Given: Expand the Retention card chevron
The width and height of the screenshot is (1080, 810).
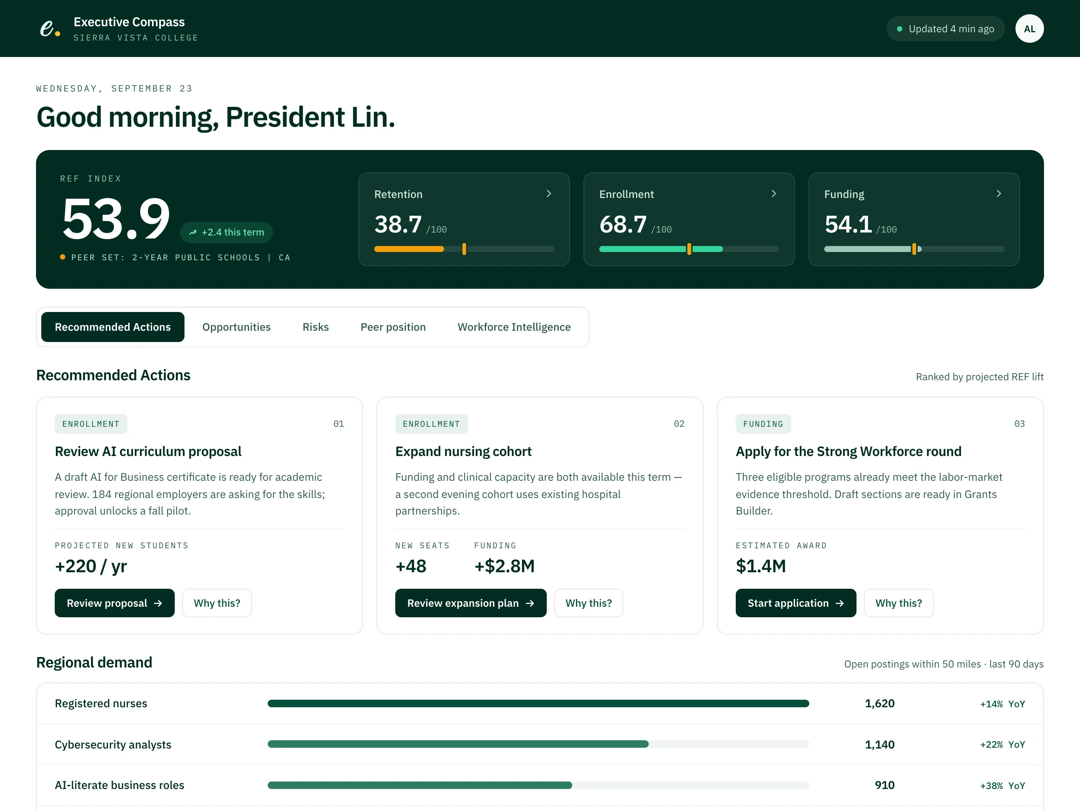Looking at the screenshot, I should 549,194.
